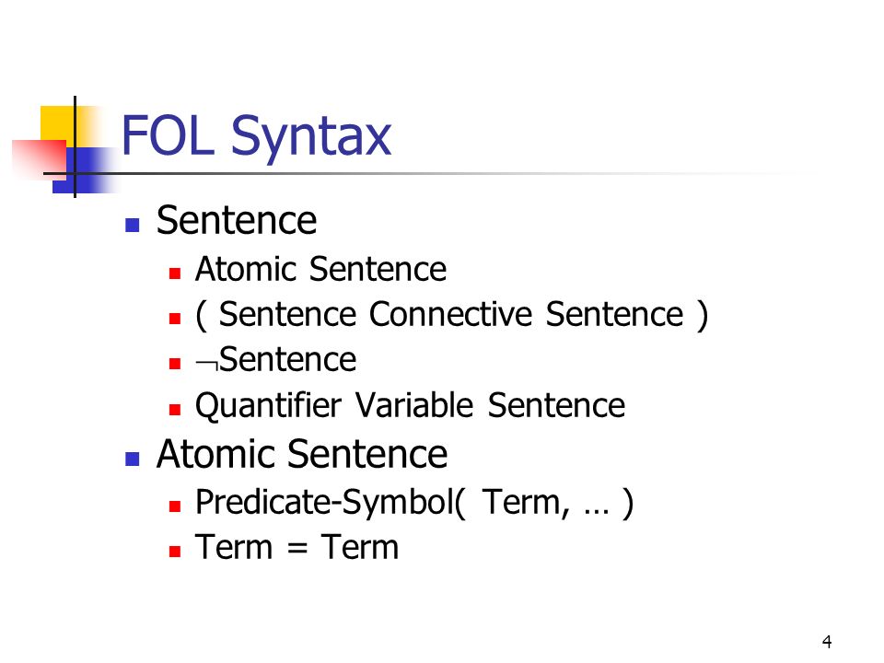Screen dimensions: 884x663
Task: Select the Quantifier Variable Sentence line
Action: tap(410, 406)
